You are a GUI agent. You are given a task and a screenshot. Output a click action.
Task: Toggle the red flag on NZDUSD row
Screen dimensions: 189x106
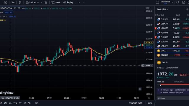[x=156, y=28]
